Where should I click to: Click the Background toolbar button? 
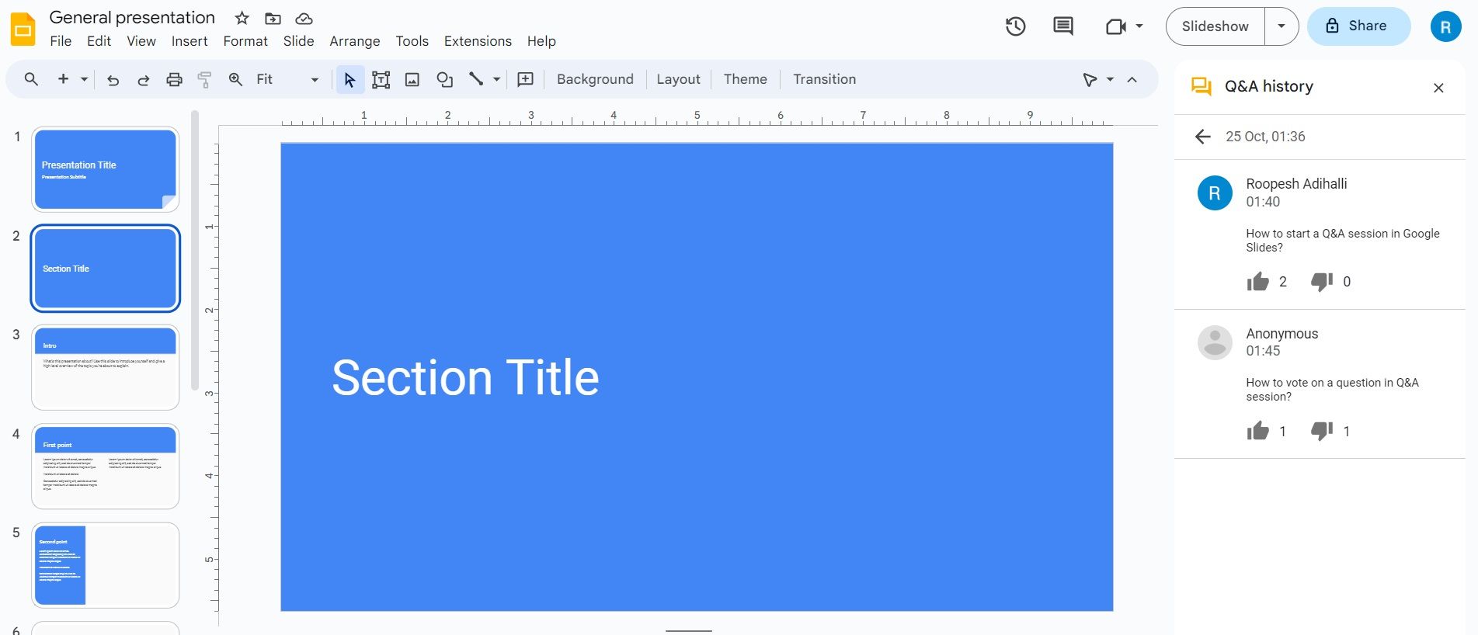[595, 79]
